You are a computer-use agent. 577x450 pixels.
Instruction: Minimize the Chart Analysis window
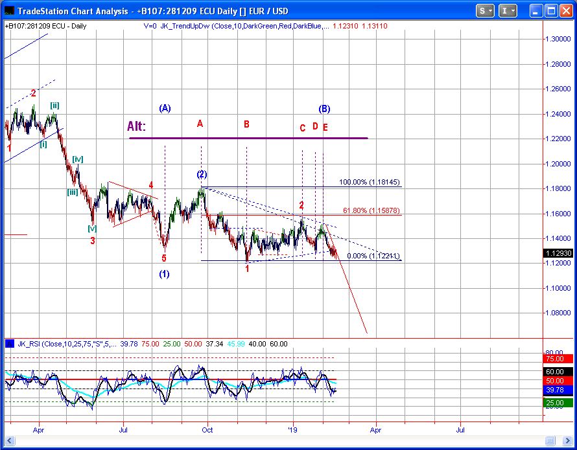(536, 11)
